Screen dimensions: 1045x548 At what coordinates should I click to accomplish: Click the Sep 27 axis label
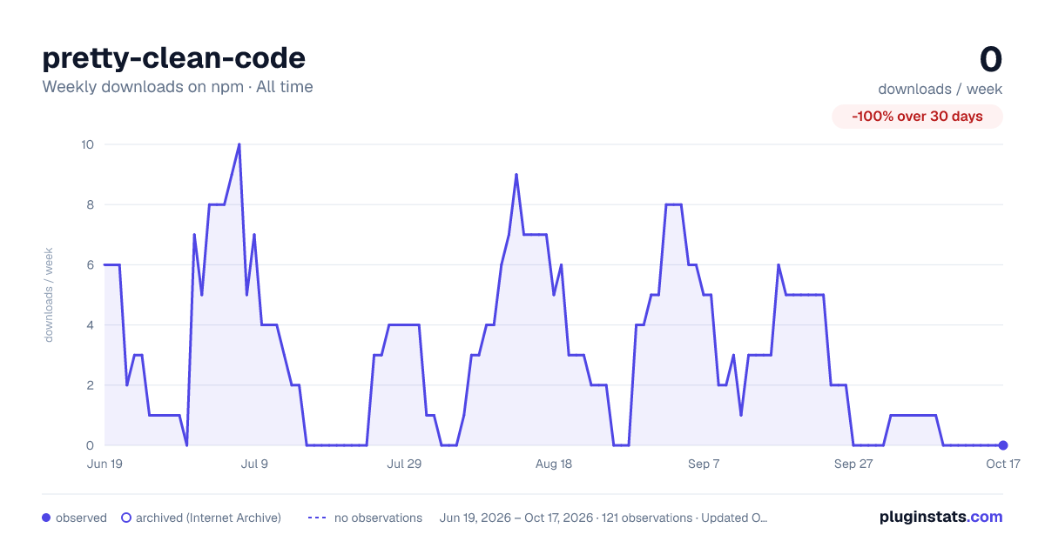click(x=853, y=464)
